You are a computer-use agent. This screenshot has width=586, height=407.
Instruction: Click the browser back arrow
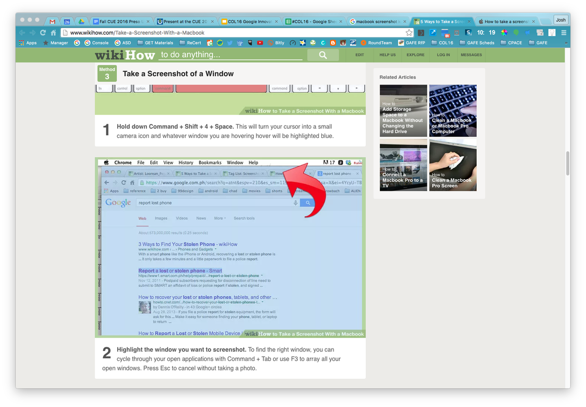[22, 33]
